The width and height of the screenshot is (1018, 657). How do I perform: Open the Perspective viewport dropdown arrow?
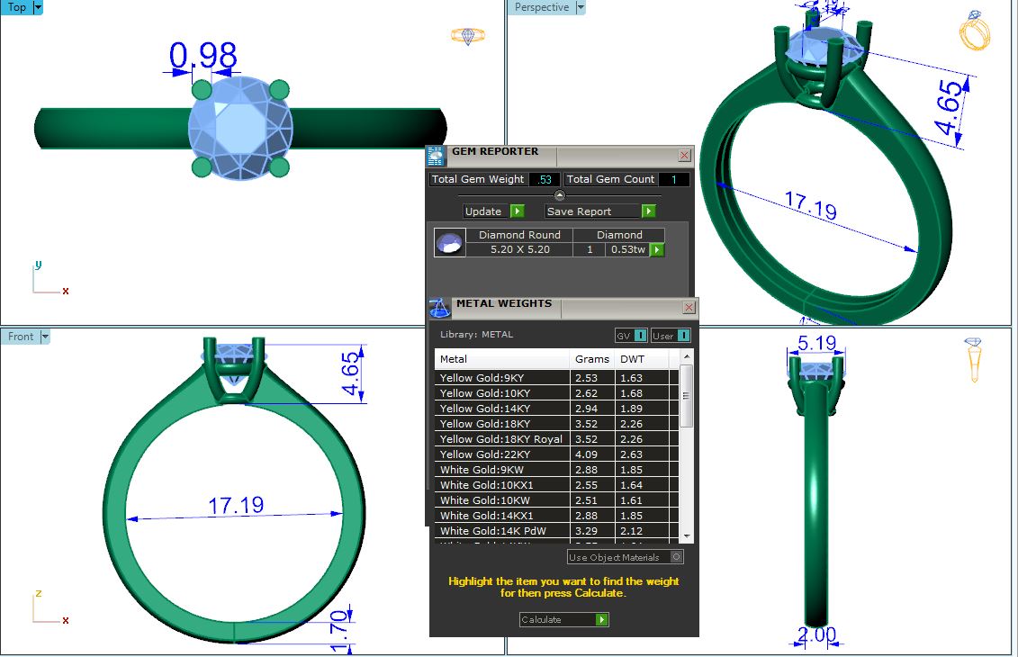click(581, 7)
